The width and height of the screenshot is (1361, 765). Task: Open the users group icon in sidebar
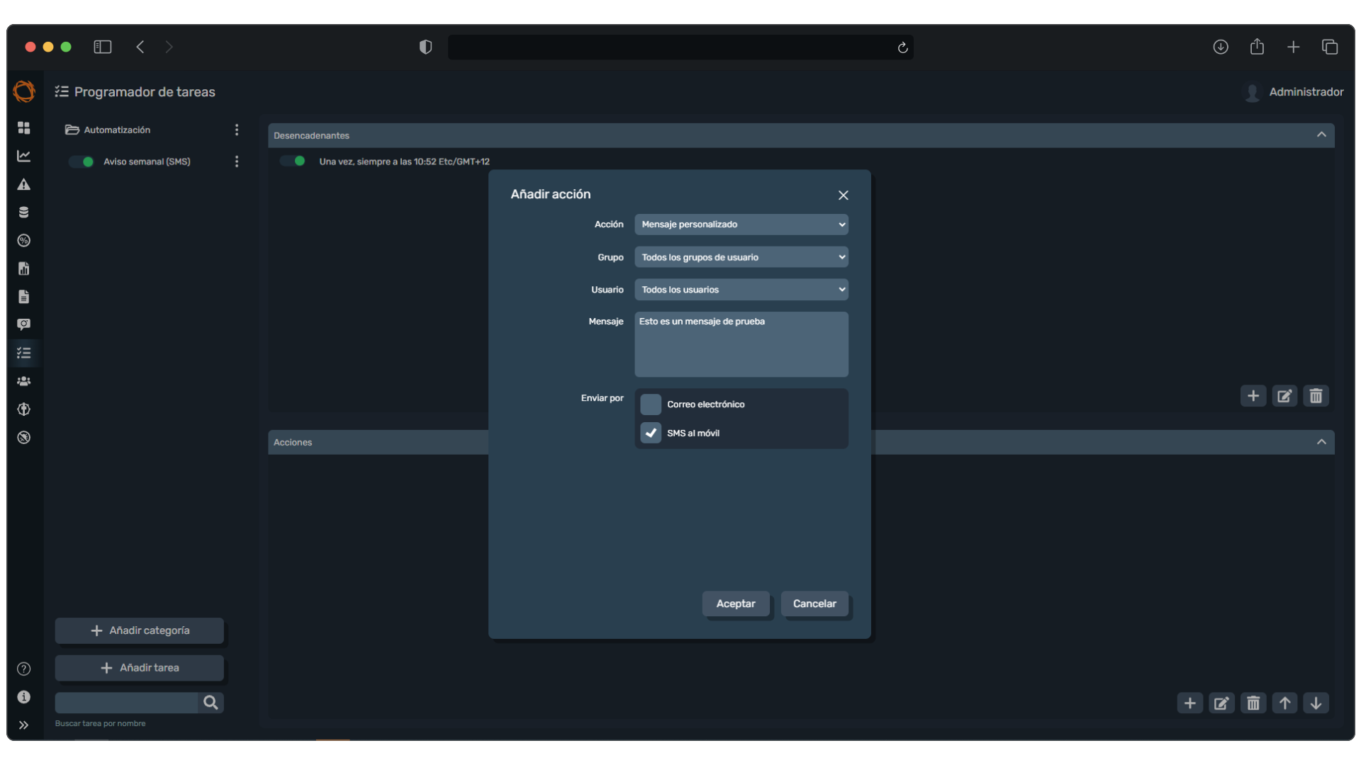click(x=23, y=381)
